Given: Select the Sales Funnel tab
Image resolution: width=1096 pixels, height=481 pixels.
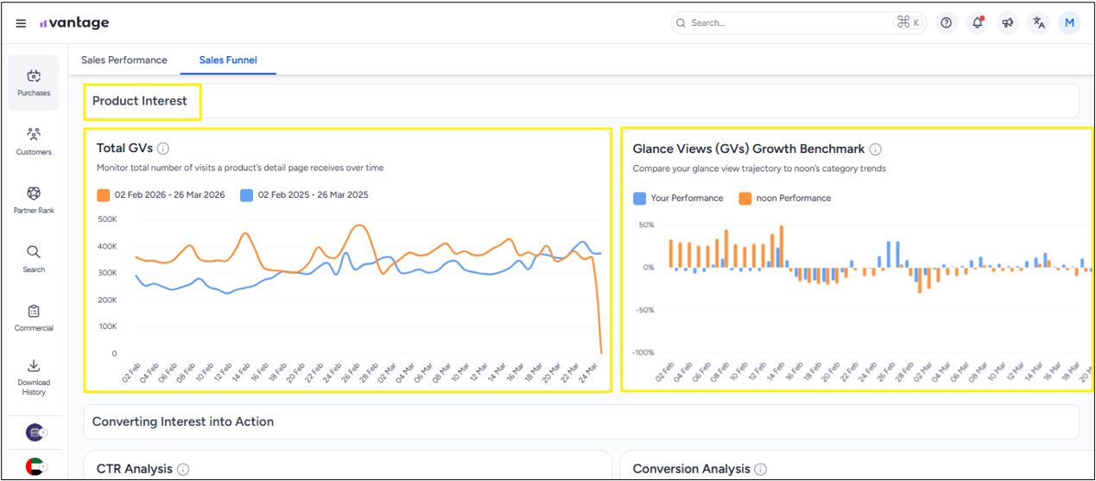Looking at the screenshot, I should [228, 60].
